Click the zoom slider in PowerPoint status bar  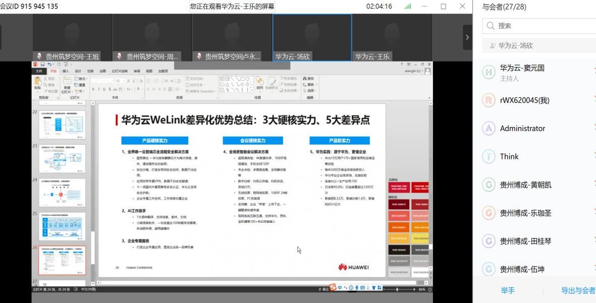coord(397,289)
